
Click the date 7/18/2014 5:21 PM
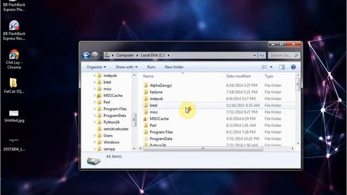point(242,92)
